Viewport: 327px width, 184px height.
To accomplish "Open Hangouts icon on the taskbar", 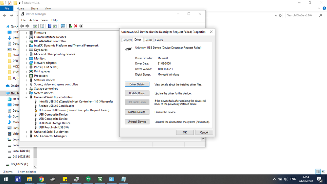I will [x=88, y=179].
